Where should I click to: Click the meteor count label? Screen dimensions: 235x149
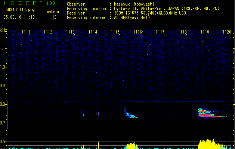click(53, 12)
